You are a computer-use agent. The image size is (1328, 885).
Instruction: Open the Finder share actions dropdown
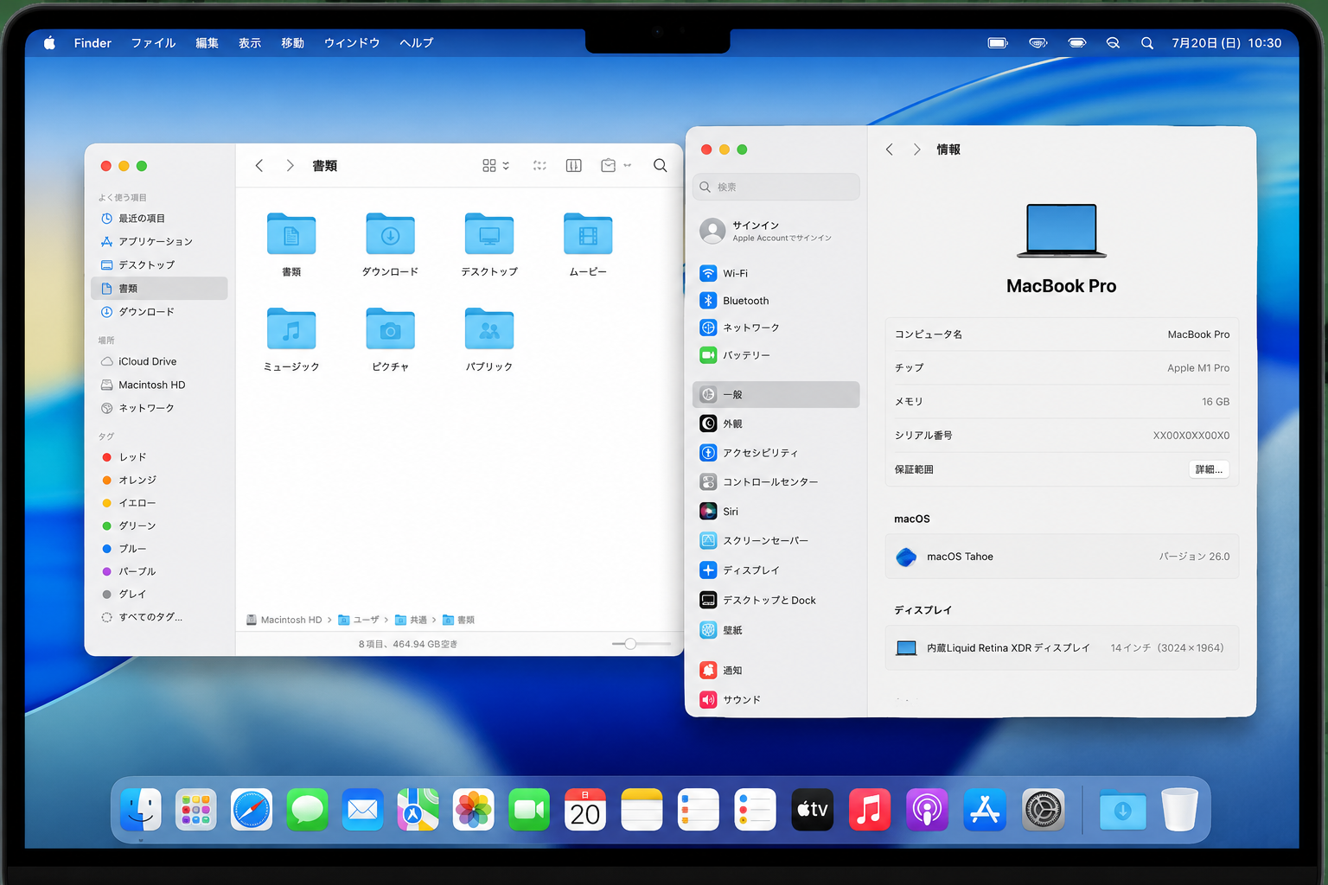pos(616,165)
